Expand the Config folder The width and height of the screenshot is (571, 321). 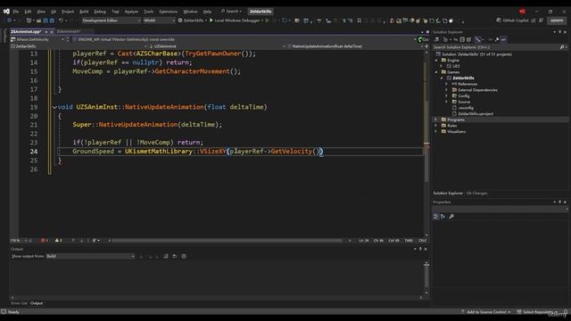447,95
